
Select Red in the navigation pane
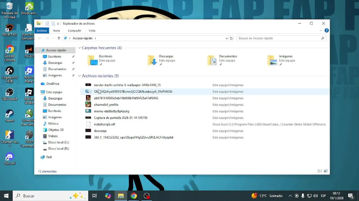(x=49, y=157)
